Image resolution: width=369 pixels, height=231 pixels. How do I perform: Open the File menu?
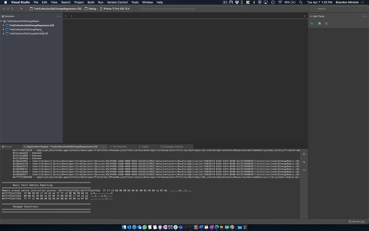[36, 2]
